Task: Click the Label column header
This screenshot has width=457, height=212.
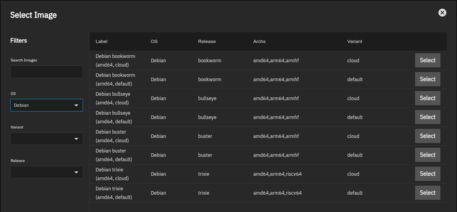Action: 102,41
